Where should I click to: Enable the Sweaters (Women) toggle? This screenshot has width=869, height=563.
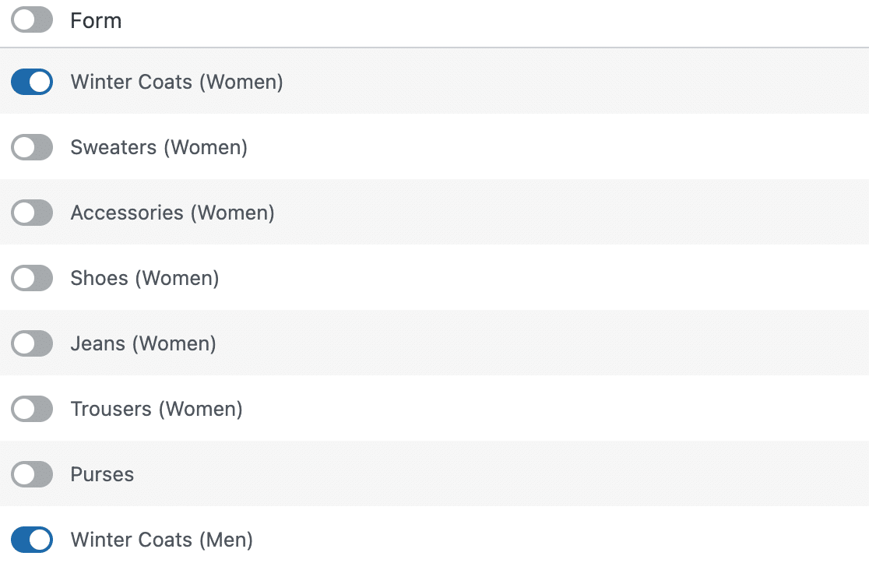coord(32,147)
